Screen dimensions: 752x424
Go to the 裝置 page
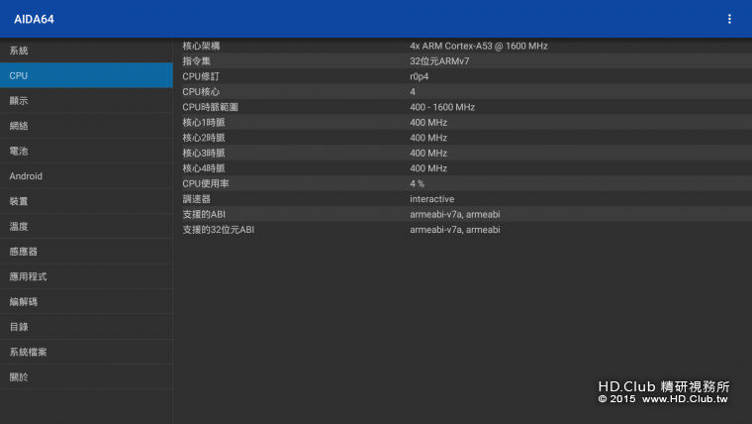click(x=86, y=201)
